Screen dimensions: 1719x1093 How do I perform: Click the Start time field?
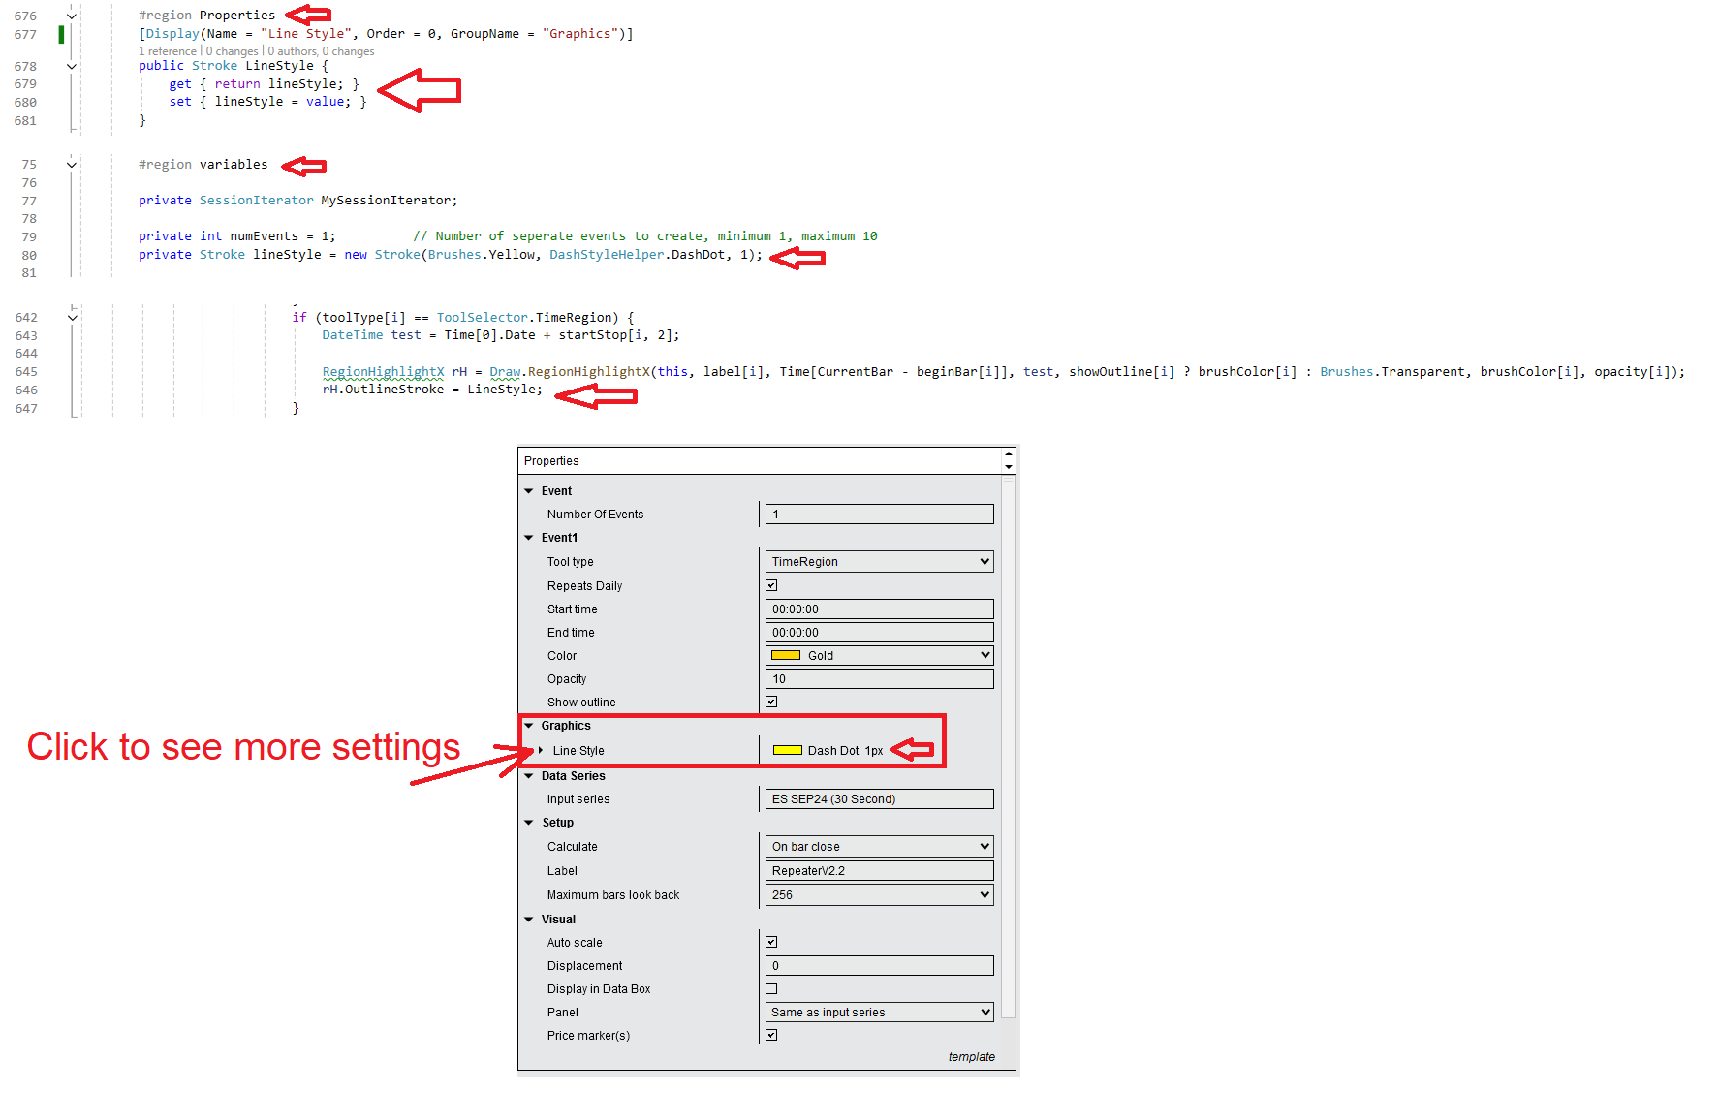(x=879, y=609)
